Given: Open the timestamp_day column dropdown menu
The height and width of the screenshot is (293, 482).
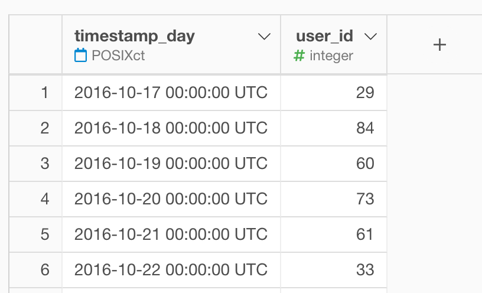Looking at the screenshot, I should coord(264,37).
